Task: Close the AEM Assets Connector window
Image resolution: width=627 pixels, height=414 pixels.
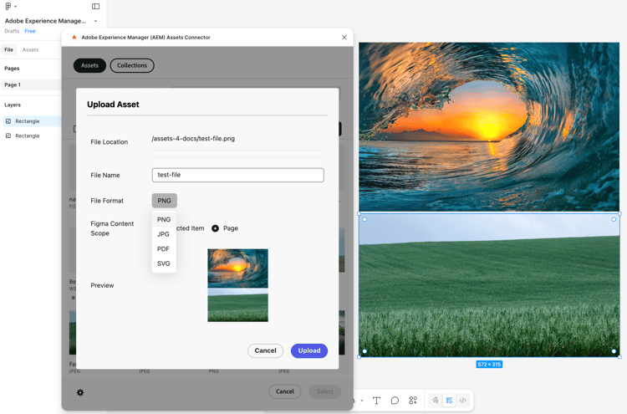Action: (x=344, y=37)
